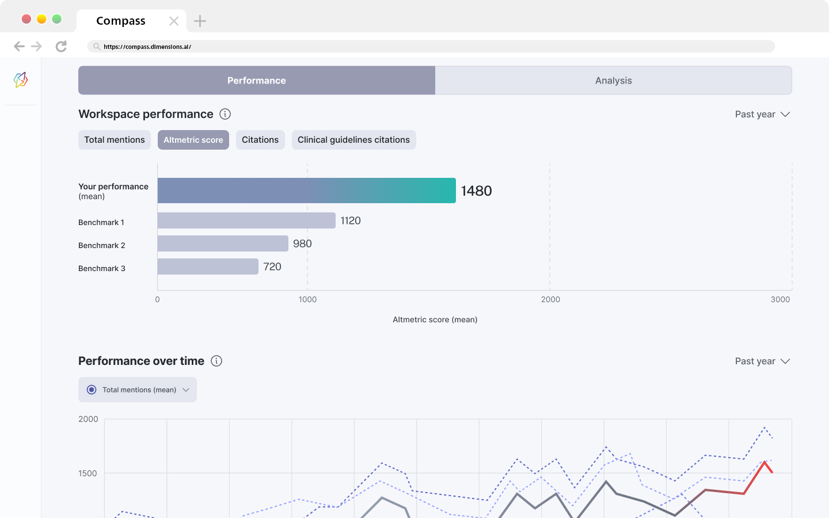Screen dimensions: 829x518
Task: Click the 1480 value label
Action: click(x=477, y=191)
